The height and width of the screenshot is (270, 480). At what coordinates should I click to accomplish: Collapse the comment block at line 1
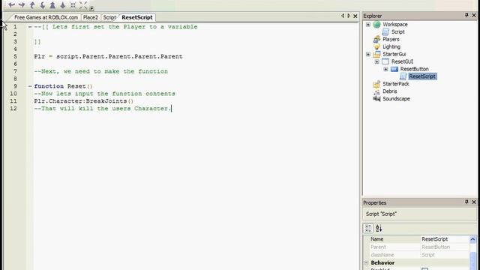coord(30,27)
